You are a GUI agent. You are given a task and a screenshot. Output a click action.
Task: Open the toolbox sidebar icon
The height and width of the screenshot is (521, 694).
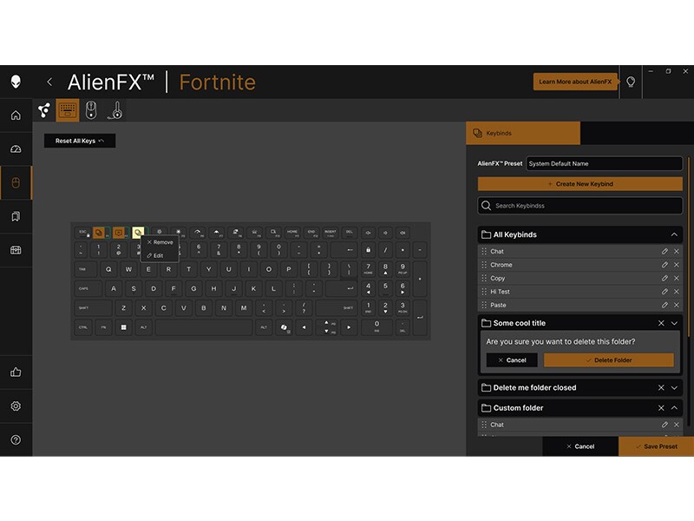click(x=16, y=250)
